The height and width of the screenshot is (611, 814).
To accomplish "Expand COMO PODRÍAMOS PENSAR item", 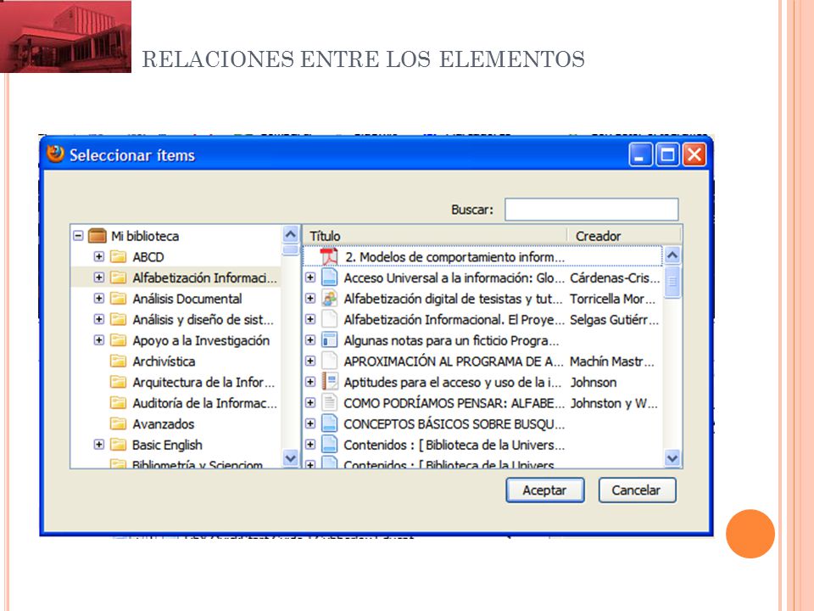I will pyautogui.click(x=310, y=402).
